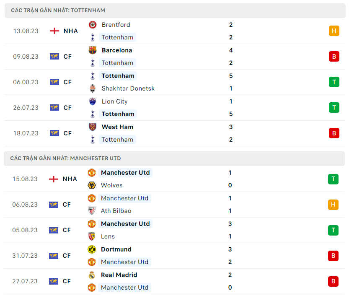Open the Real Madrid team link
The image size is (349, 298).
[119, 275]
